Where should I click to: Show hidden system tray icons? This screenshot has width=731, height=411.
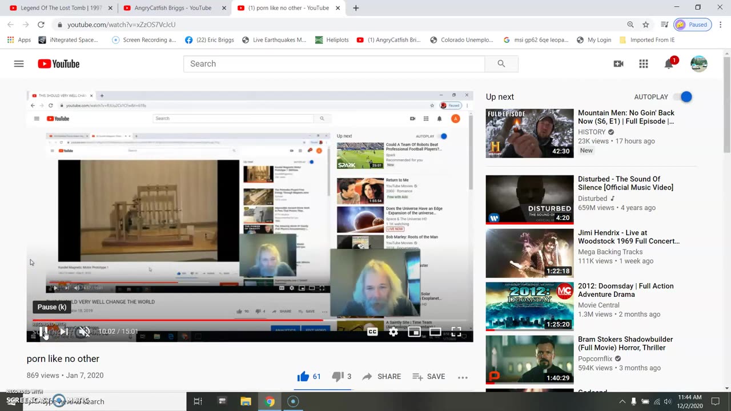click(622, 401)
